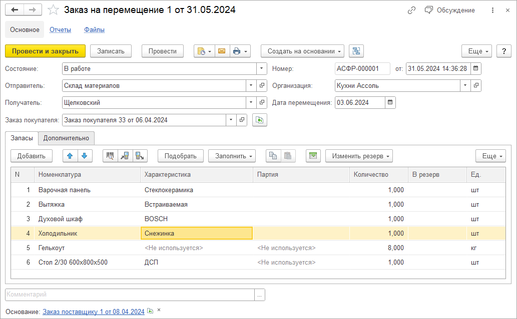The height and width of the screenshot is (319, 517).
Task: Switch to the Дополнительно tab
Action: (66, 138)
